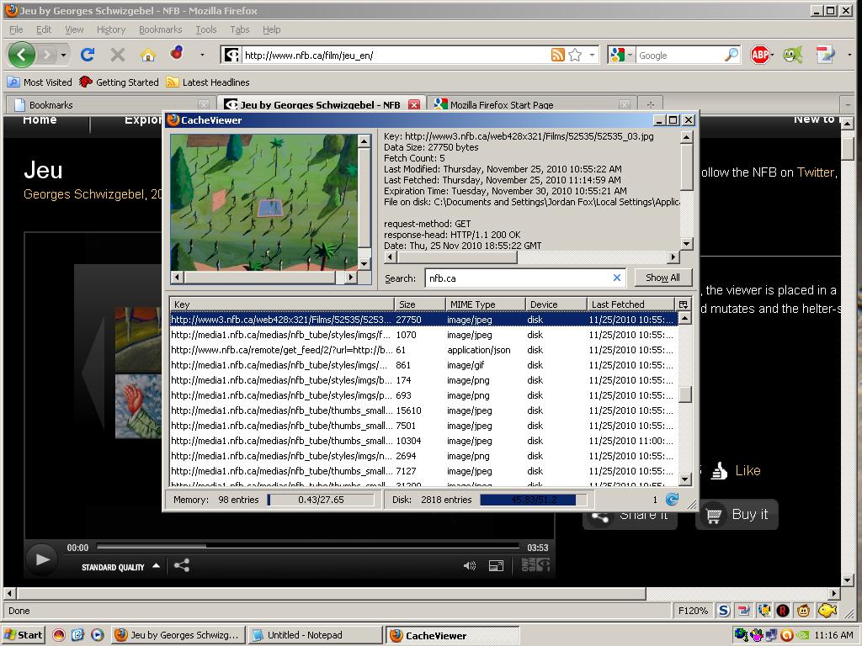Bookmark page with the star icon
This screenshot has height=646, width=862.
point(575,55)
